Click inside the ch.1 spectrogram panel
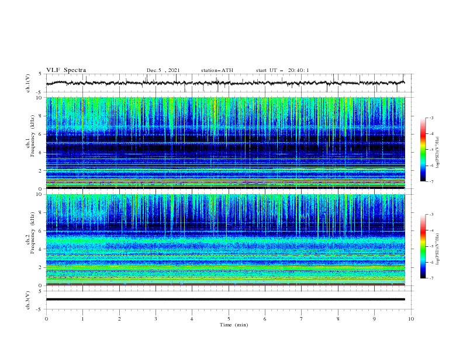The image size is (463, 358). coord(225,143)
